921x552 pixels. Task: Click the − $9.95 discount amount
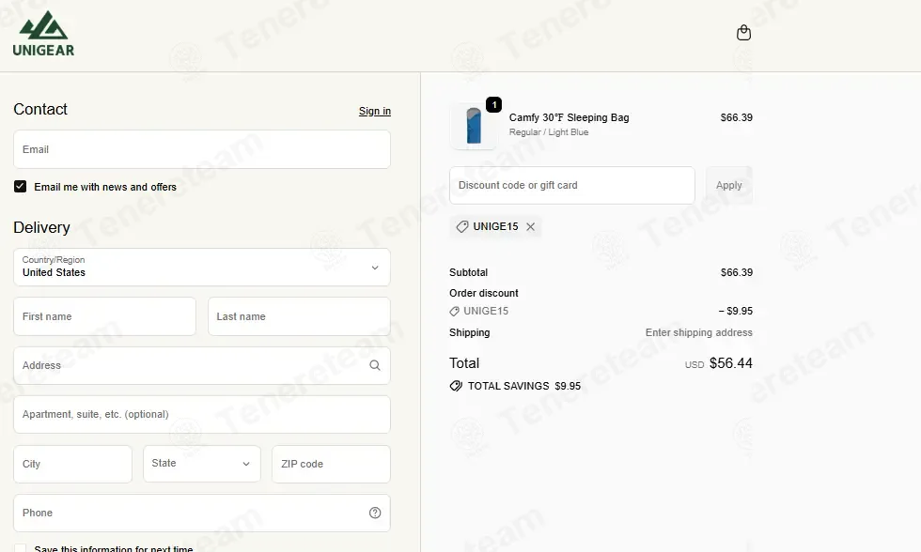(x=735, y=311)
